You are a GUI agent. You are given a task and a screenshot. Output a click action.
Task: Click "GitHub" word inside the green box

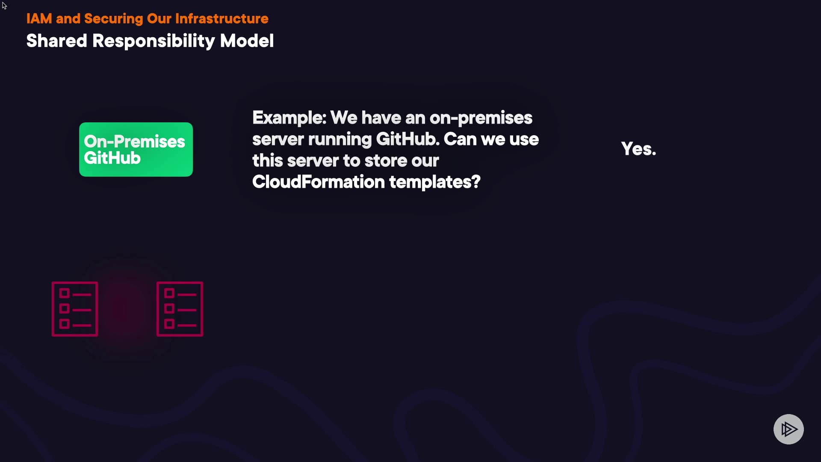tap(112, 158)
